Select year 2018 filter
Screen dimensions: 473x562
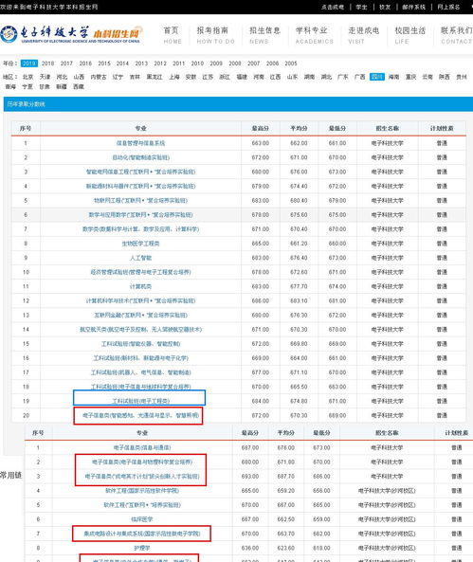[x=47, y=63]
